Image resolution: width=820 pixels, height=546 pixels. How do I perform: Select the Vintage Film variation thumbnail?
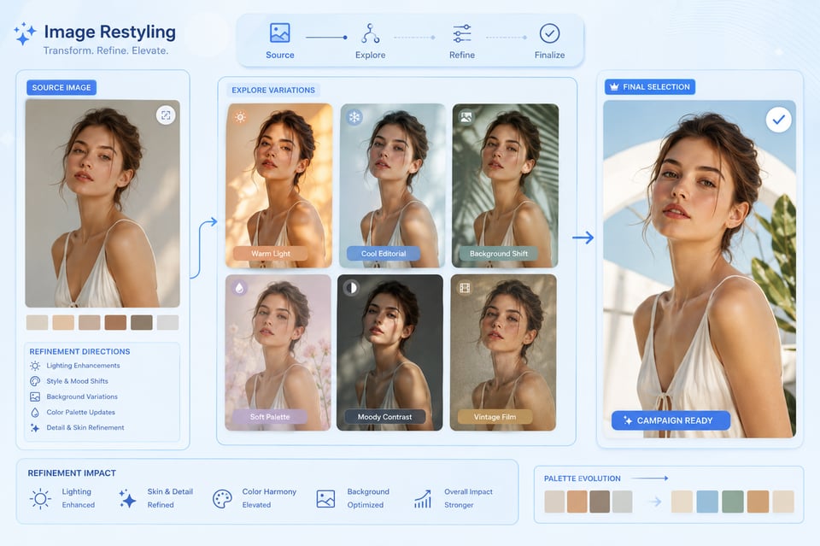click(503, 353)
